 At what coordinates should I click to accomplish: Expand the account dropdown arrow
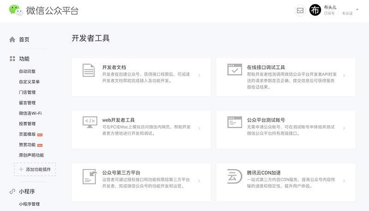tap(357, 10)
